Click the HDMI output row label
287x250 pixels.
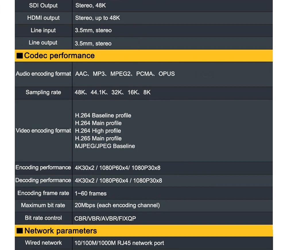43,18
